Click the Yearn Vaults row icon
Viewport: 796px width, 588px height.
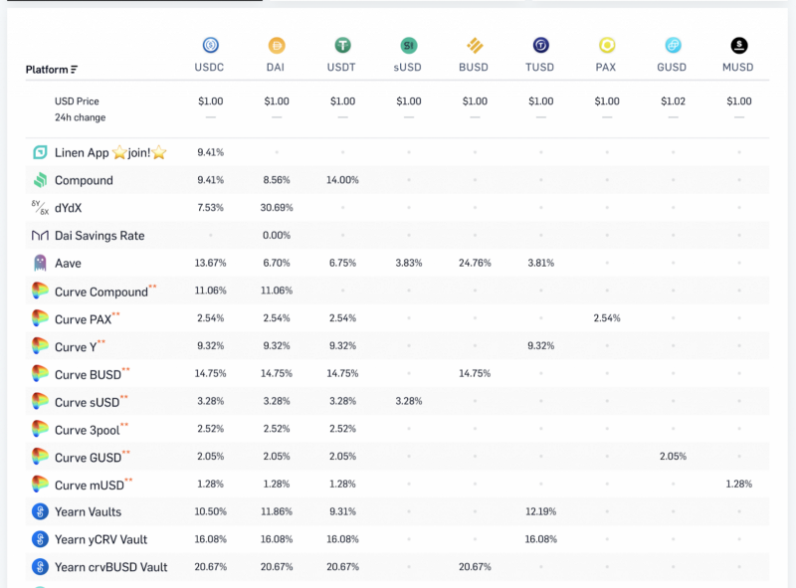point(40,511)
